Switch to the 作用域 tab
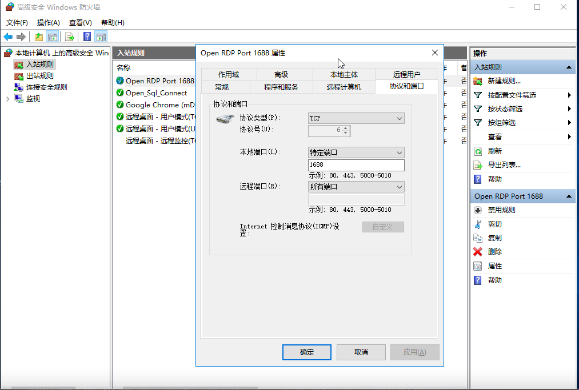This screenshot has width=579, height=390. [x=229, y=74]
